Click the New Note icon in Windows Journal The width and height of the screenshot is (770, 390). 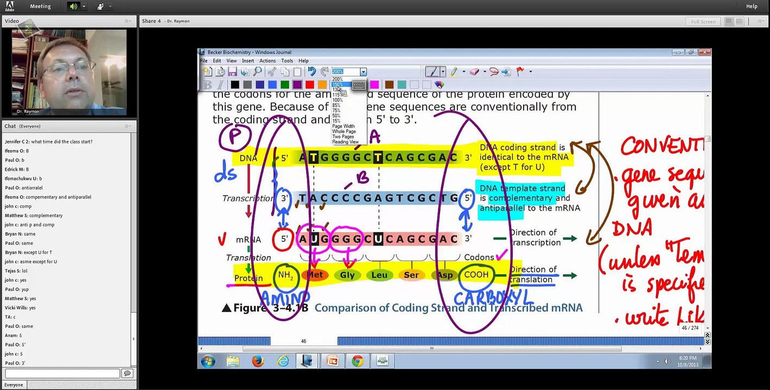[x=207, y=71]
